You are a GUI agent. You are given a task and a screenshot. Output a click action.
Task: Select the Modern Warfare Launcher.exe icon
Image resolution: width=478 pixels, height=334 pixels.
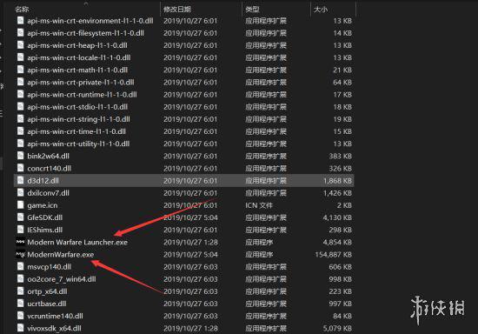pos(21,242)
